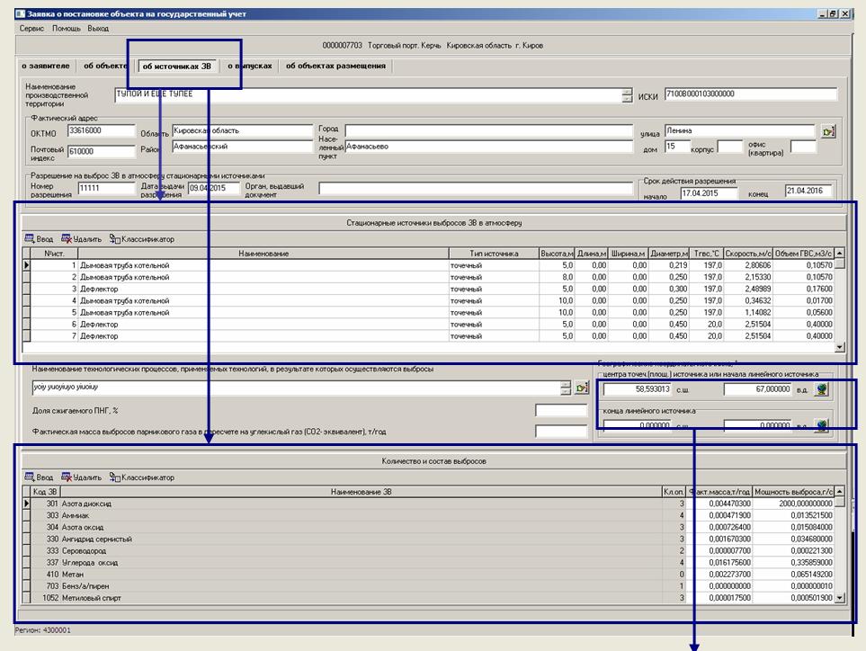The image size is (866, 651).
Task: Open Классификатор for emissions composition table
Action: coord(115,477)
